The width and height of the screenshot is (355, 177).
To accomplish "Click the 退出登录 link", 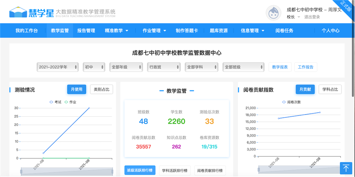I will pyautogui.click(x=312, y=17).
